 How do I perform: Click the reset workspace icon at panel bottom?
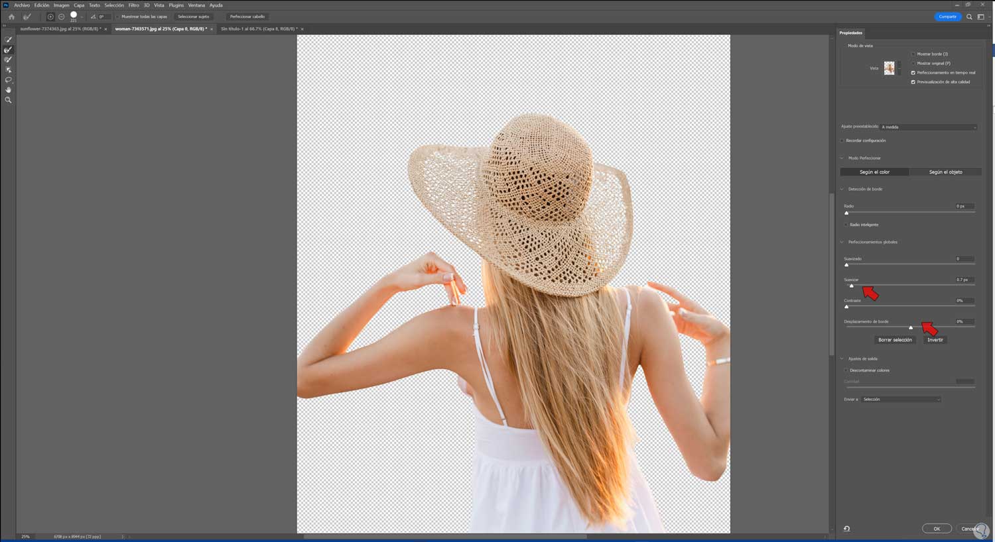click(846, 529)
